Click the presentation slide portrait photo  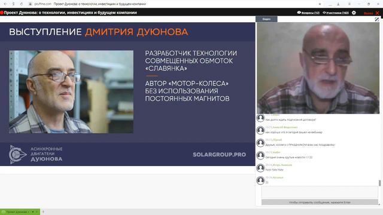(x=71, y=91)
